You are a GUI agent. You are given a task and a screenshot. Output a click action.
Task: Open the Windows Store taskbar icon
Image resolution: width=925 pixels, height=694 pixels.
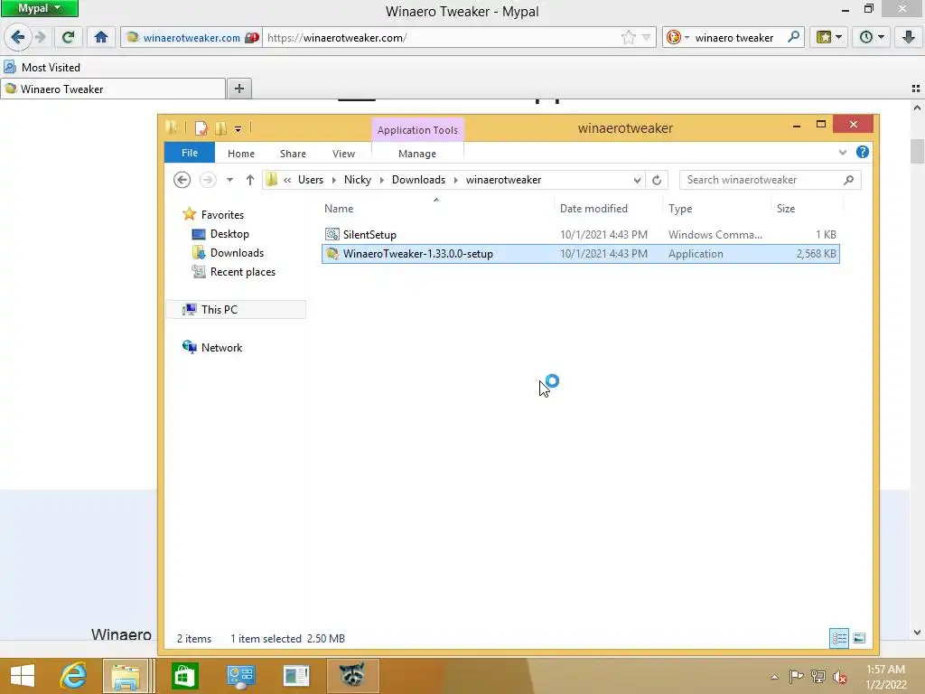point(184,676)
